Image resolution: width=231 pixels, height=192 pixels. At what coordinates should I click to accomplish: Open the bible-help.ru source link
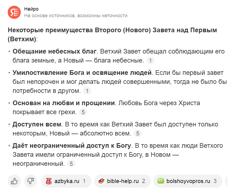(x=122, y=181)
